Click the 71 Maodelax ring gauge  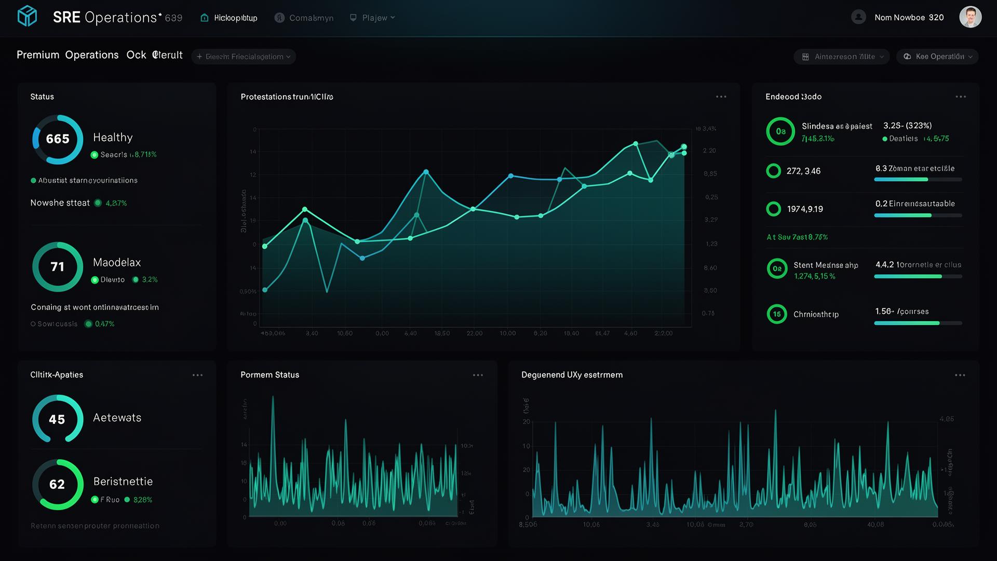[58, 266]
